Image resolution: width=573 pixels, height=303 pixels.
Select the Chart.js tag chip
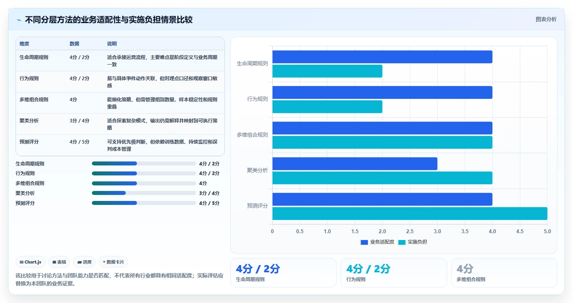coord(31,262)
